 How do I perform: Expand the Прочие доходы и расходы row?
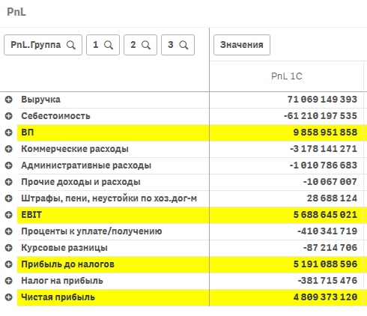9,182
